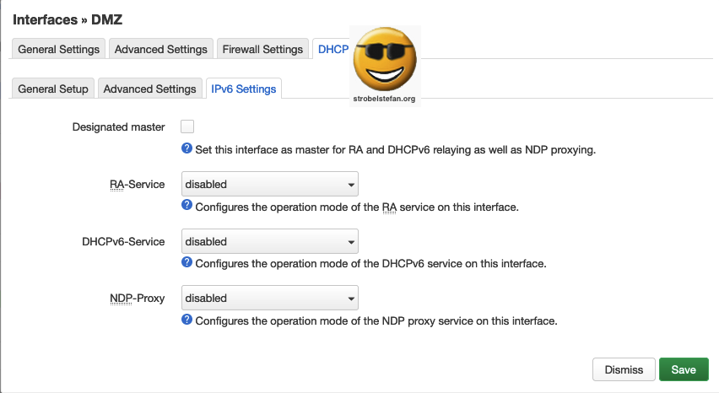Save the DMZ interface settings
Image resolution: width=719 pixels, height=393 pixels.
click(684, 369)
